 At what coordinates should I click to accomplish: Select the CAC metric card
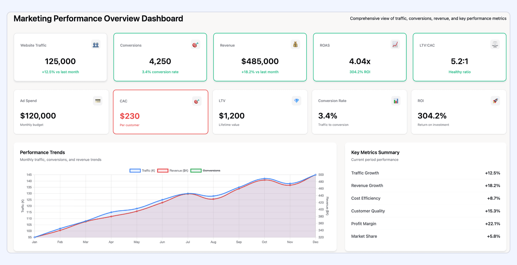tap(160, 112)
